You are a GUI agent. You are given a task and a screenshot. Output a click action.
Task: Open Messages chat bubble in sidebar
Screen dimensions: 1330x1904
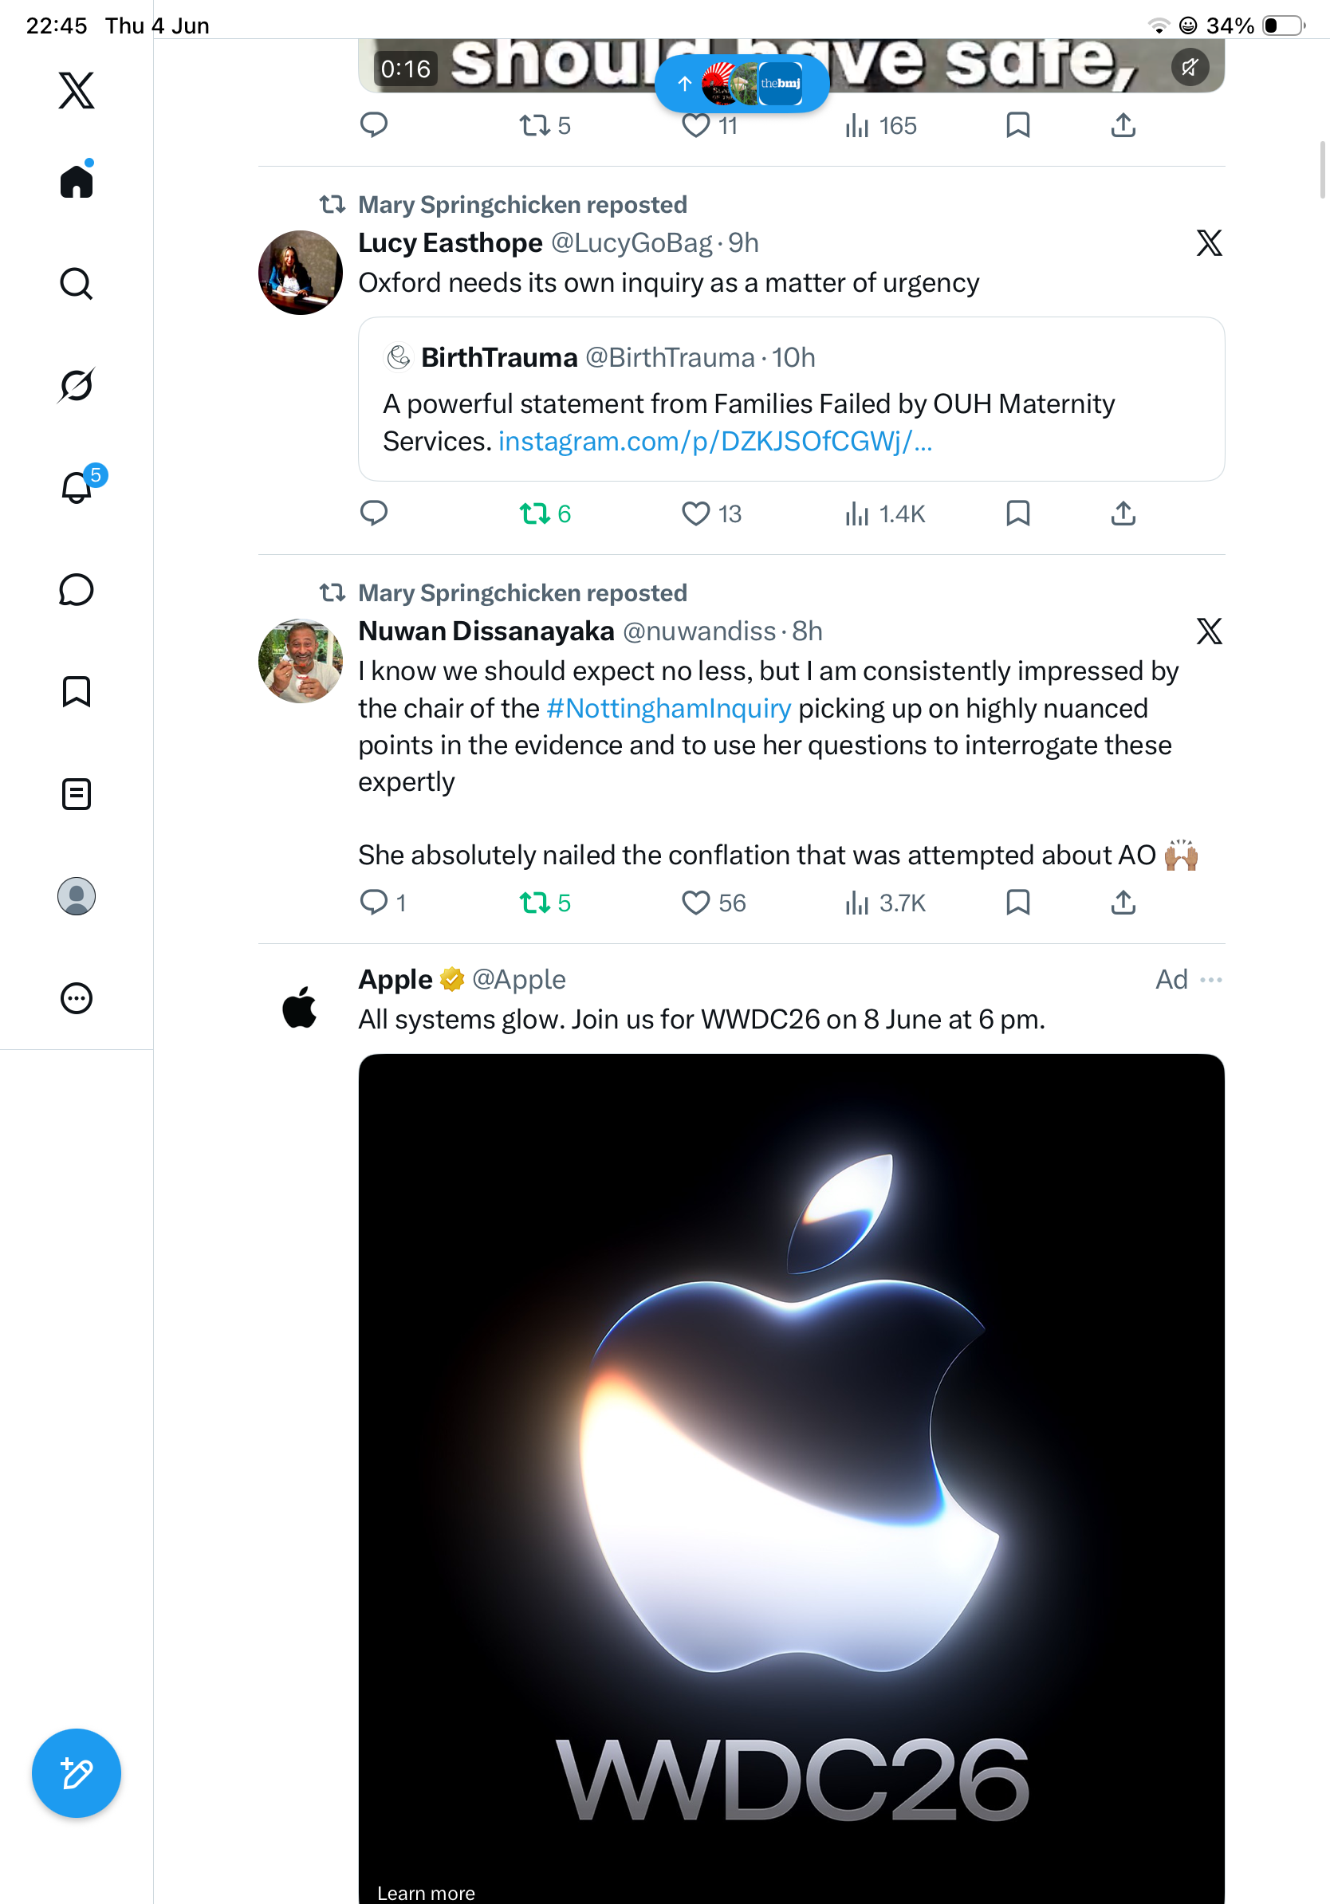coord(77,589)
